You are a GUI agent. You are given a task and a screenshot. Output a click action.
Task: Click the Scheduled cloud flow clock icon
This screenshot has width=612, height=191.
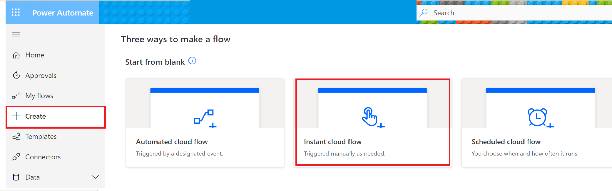tap(540, 118)
